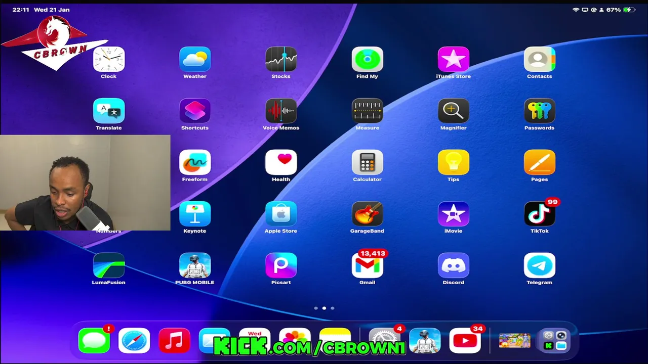Open the Picsart app
This screenshot has width=648, height=364.
click(281, 265)
